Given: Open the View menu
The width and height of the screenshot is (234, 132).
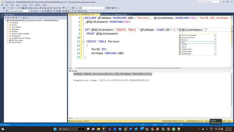Looking at the screenshot, I should 12,5.
